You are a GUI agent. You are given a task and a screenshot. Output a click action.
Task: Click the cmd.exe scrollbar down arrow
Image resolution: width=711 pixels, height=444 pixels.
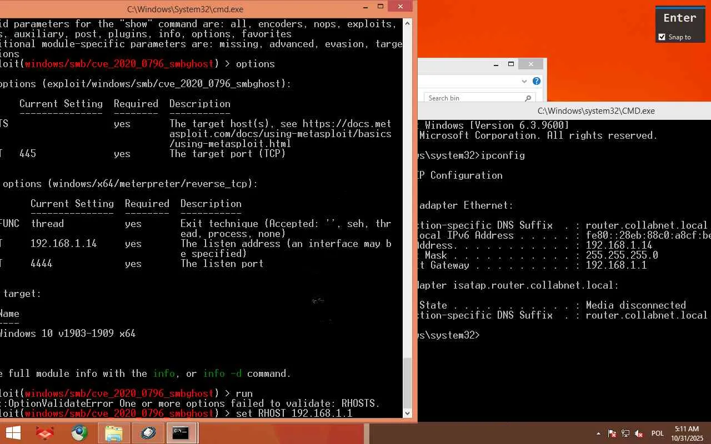[x=408, y=413]
